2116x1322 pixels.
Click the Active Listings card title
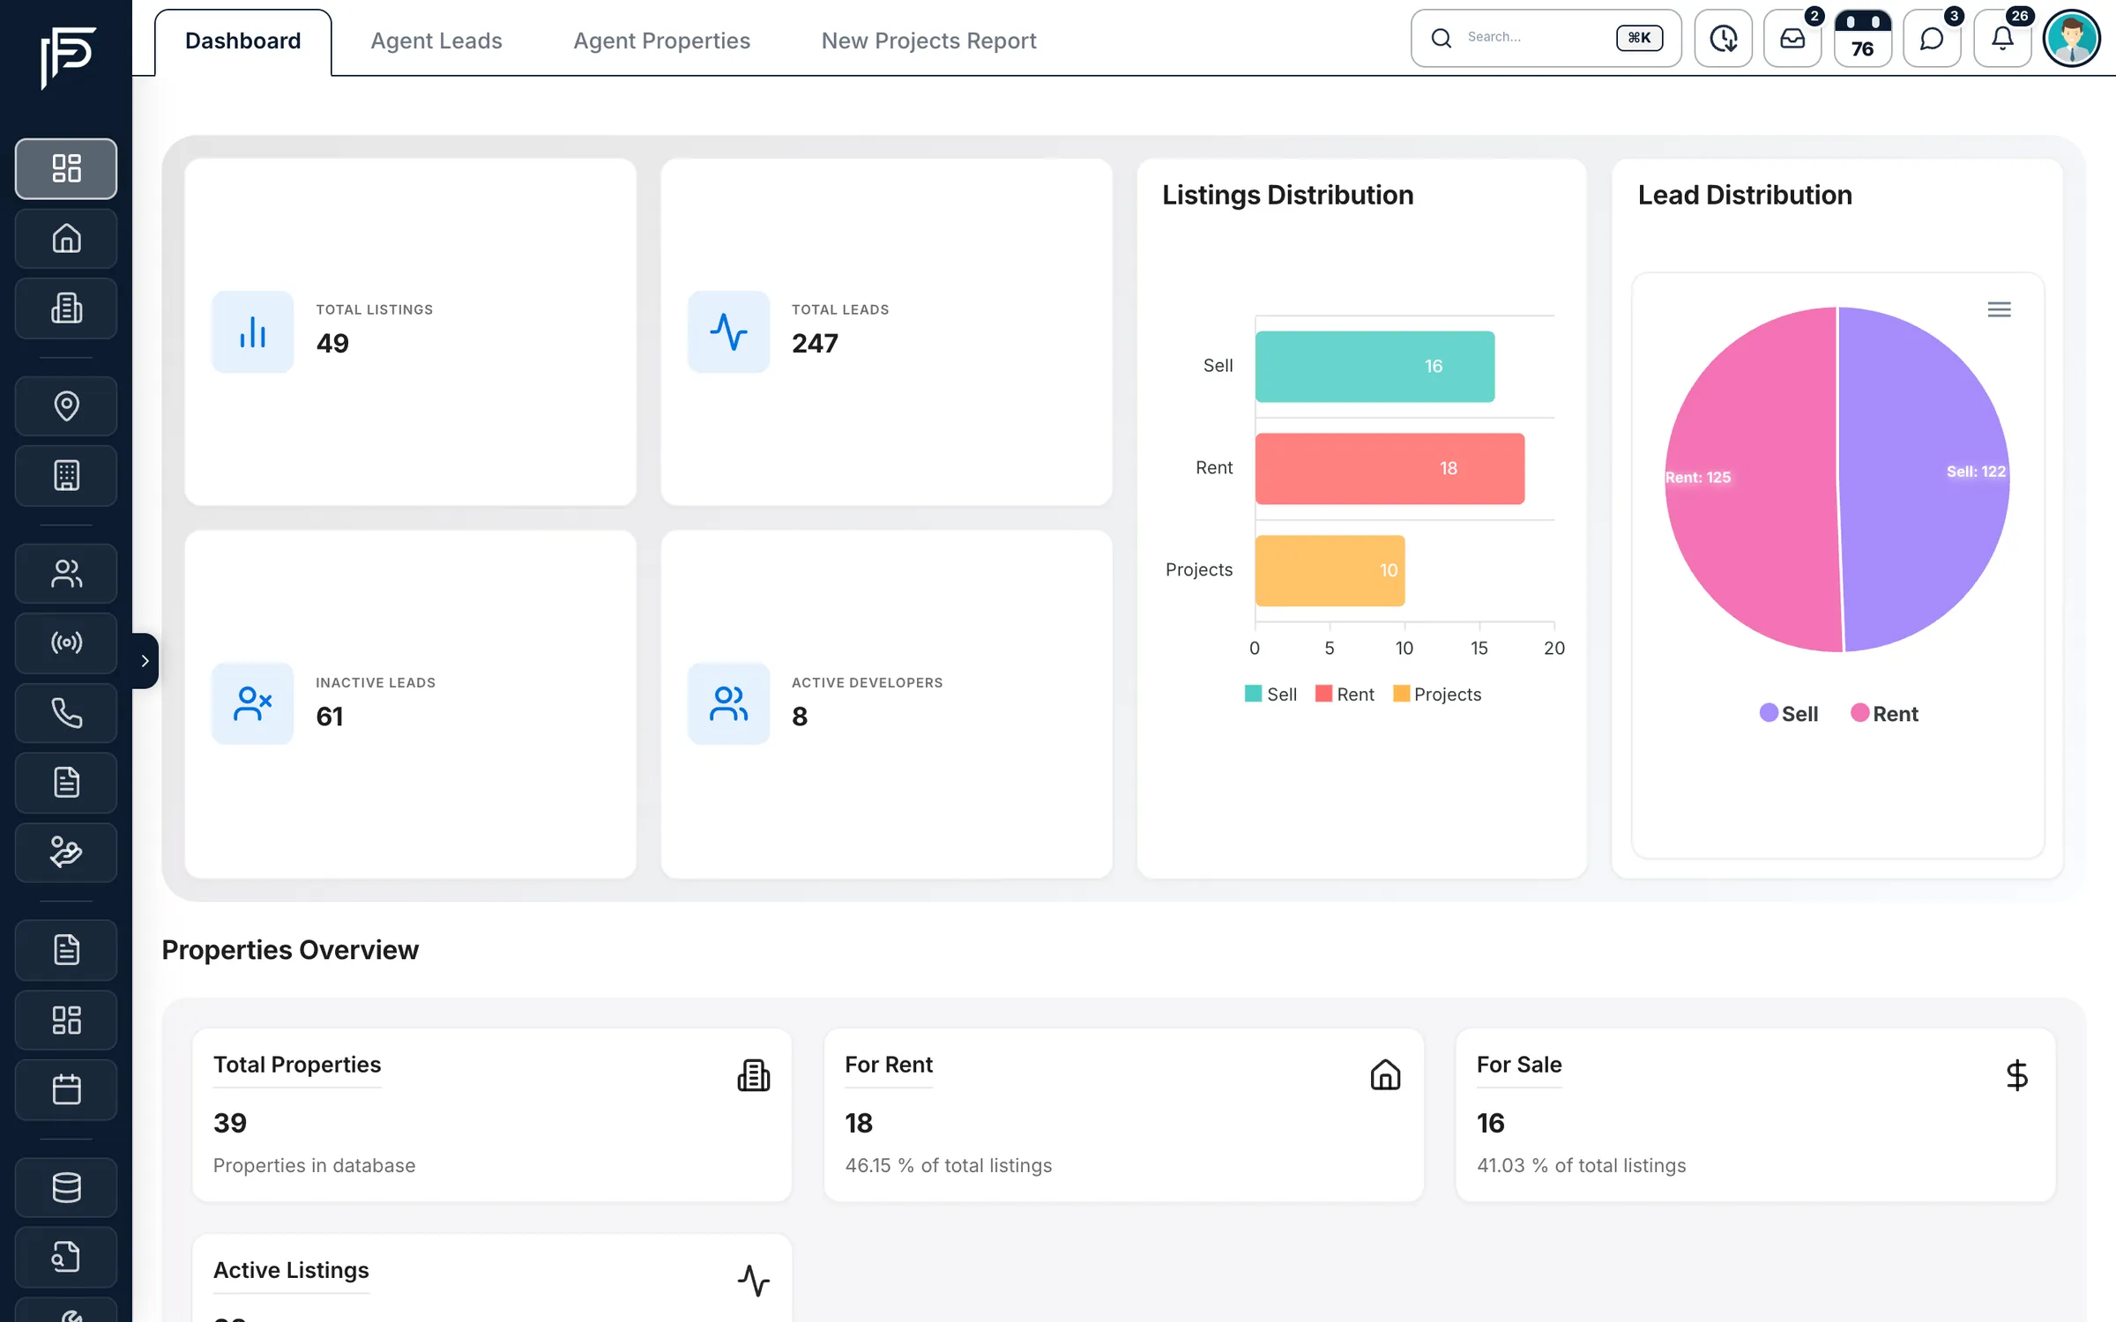[291, 1270]
